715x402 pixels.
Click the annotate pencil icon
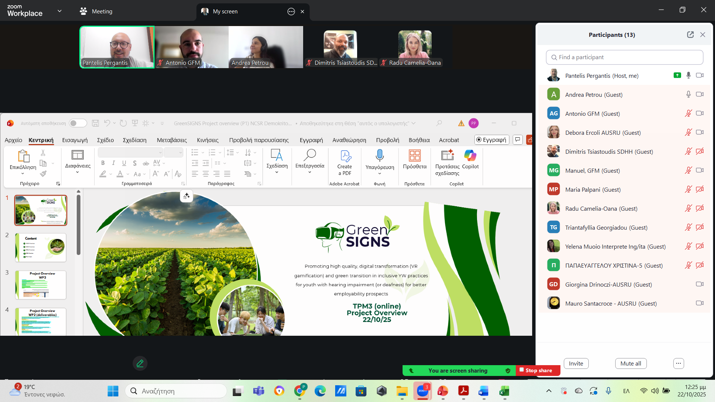pos(140,363)
